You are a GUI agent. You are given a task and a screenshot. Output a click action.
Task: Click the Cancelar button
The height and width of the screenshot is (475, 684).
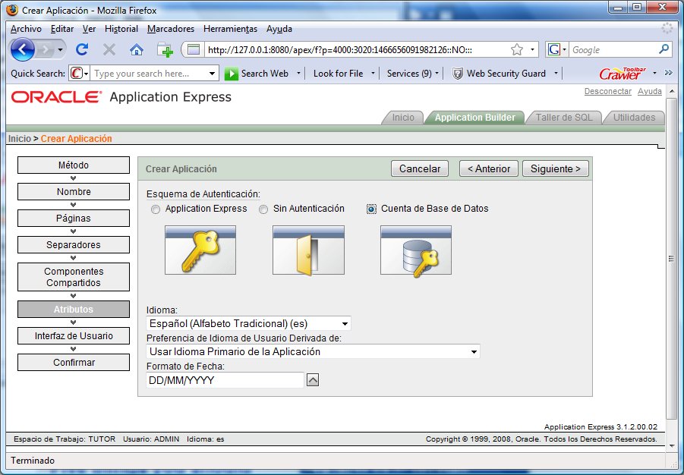(420, 168)
